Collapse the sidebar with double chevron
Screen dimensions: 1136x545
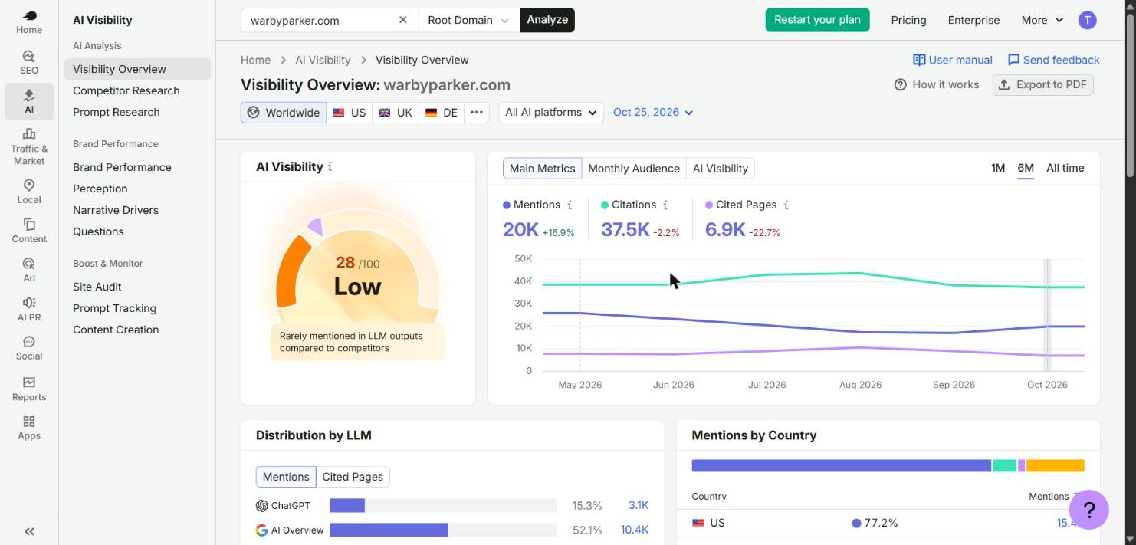pos(29,531)
